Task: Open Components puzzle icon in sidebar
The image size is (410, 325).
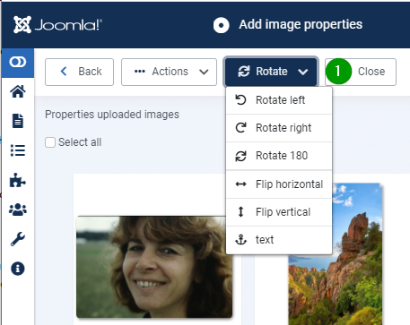Action: (18, 180)
